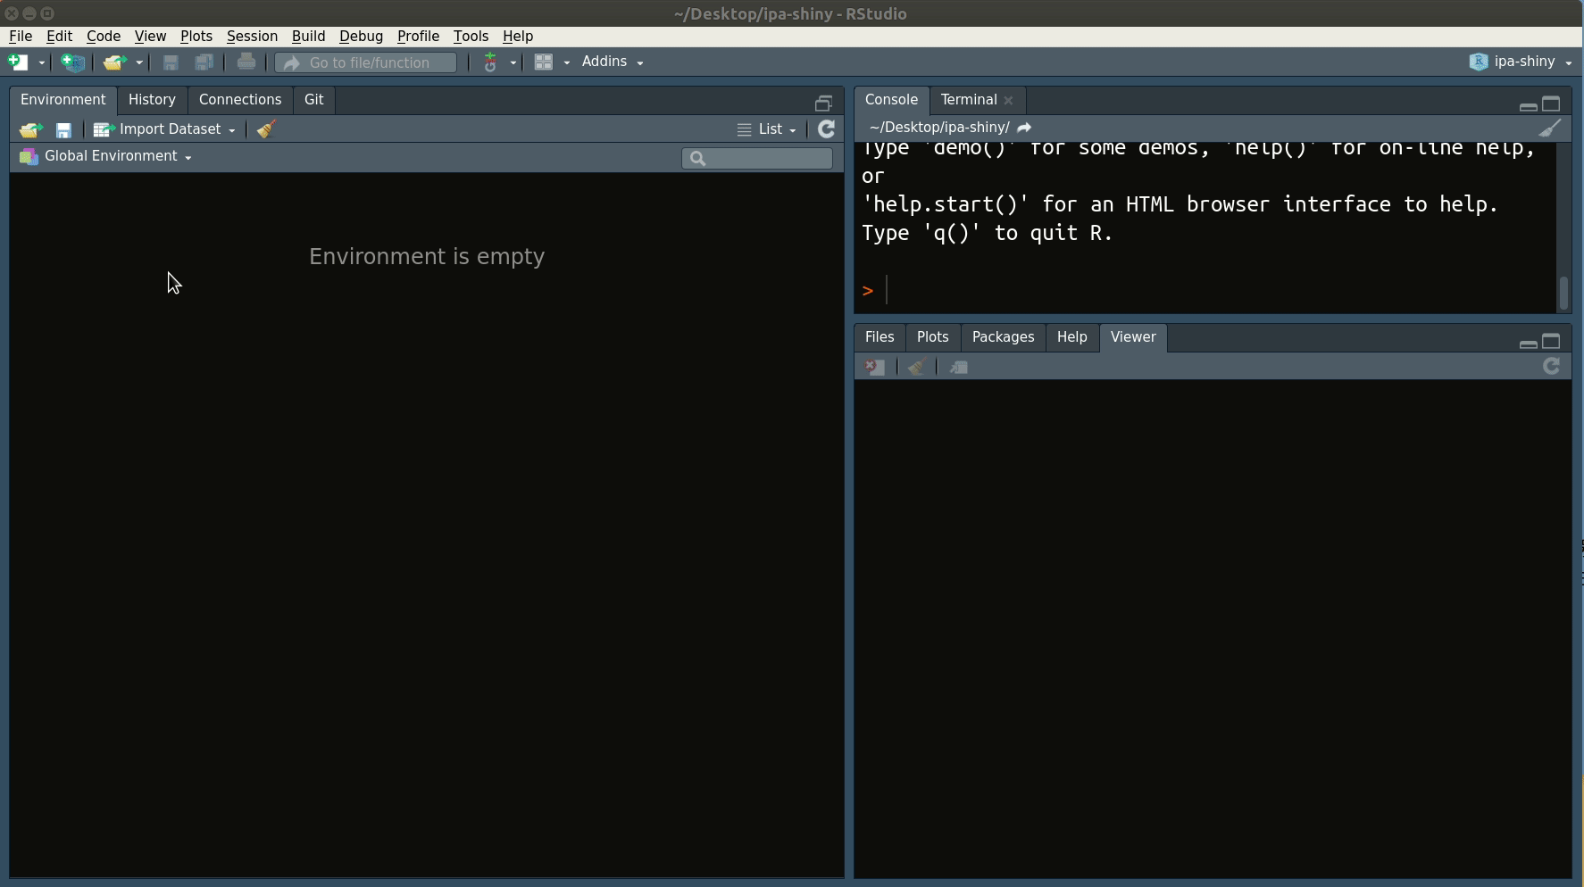The image size is (1584, 887).
Task: Click the Workspace Panes grid icon
Action: click(x=543, y=62)
